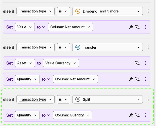Open the Column: Quantity dropdown
Viewport: 156px width, 126px height.
[x=72, y=115]
